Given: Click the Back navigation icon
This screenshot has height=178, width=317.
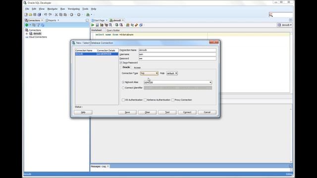Looking at the screenshot, I should (x=71, y=14).
